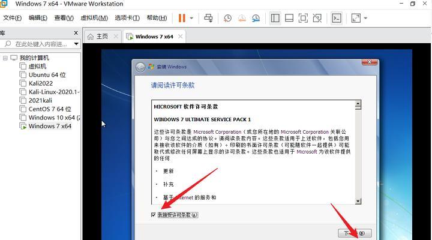Viewport: 432px width, 240px height.
Task: Click the license text scrollbar thumb
Action: point(358,108)
